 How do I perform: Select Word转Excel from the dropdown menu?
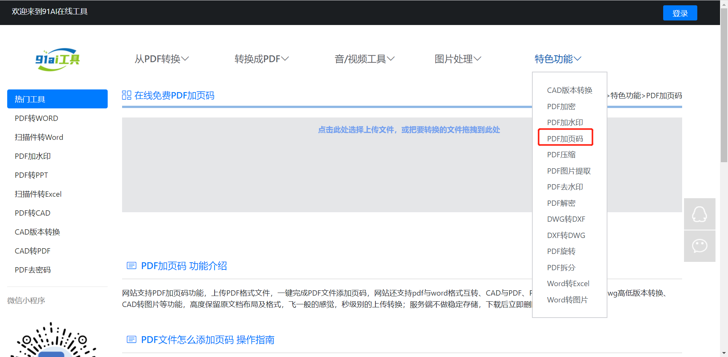tap(568, 283)
